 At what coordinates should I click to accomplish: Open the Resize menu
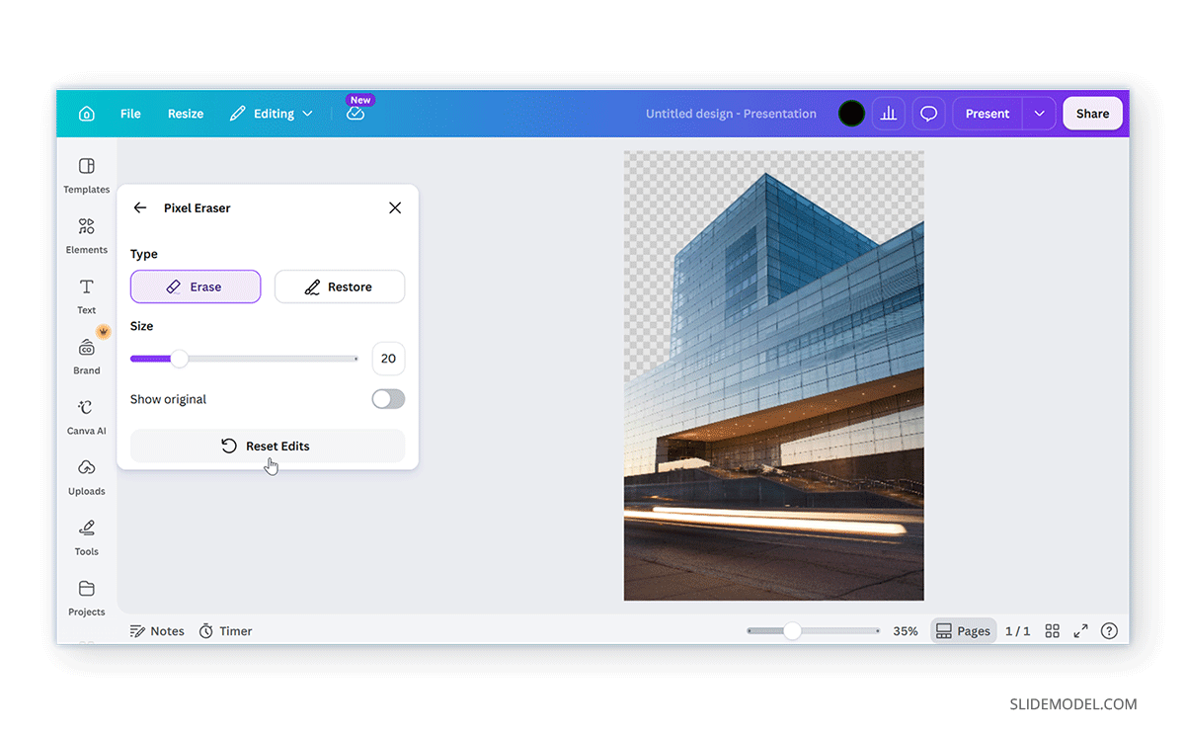tap(186, 114)
